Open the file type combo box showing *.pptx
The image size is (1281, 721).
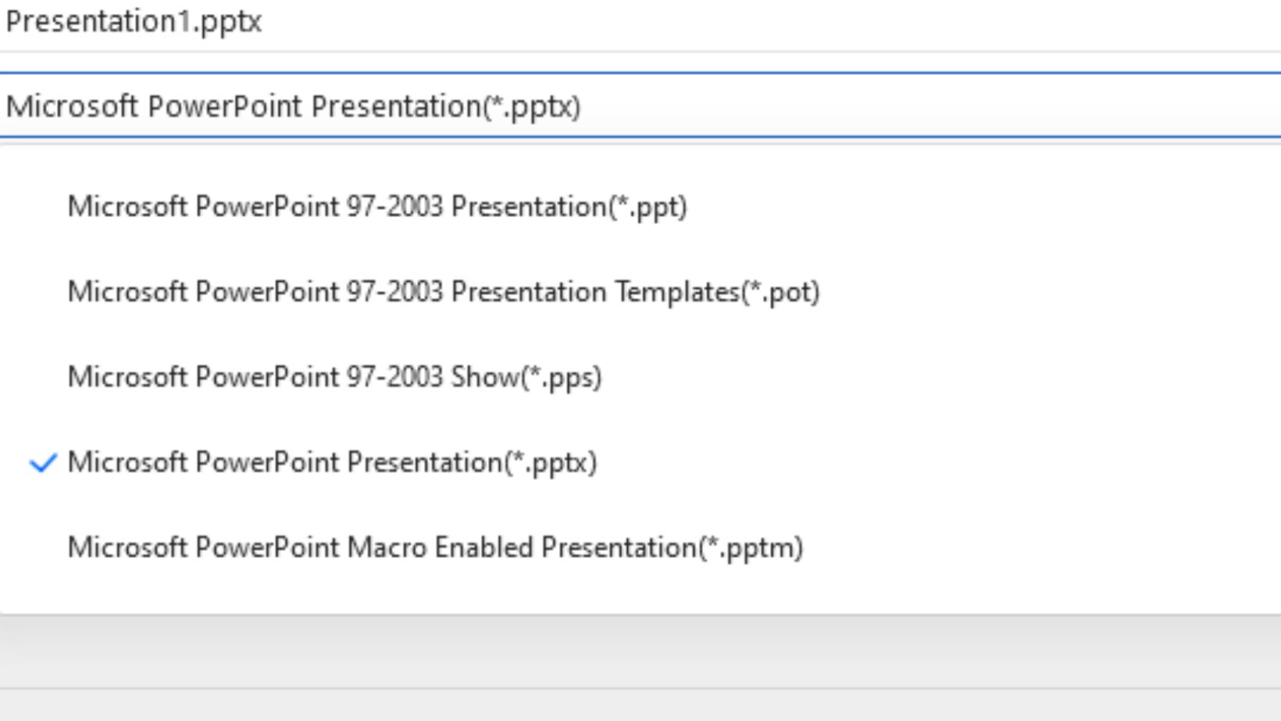click(x=640, y=106)
